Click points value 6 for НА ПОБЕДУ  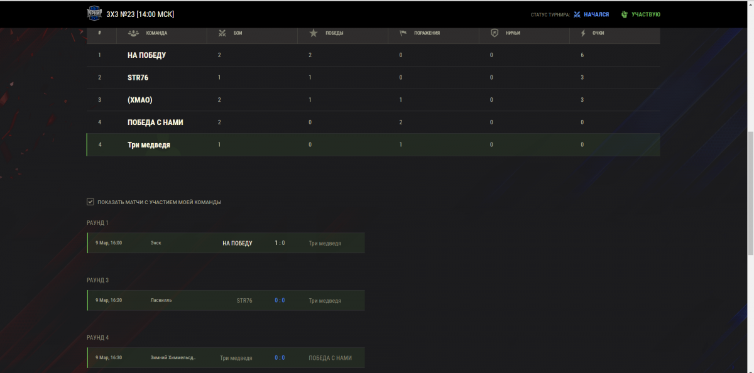tap(582, 55)
